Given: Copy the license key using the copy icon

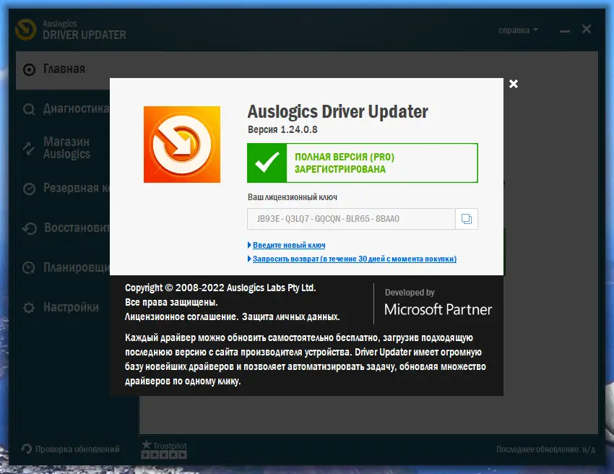Looking at the screenshot, I should 466,219.
